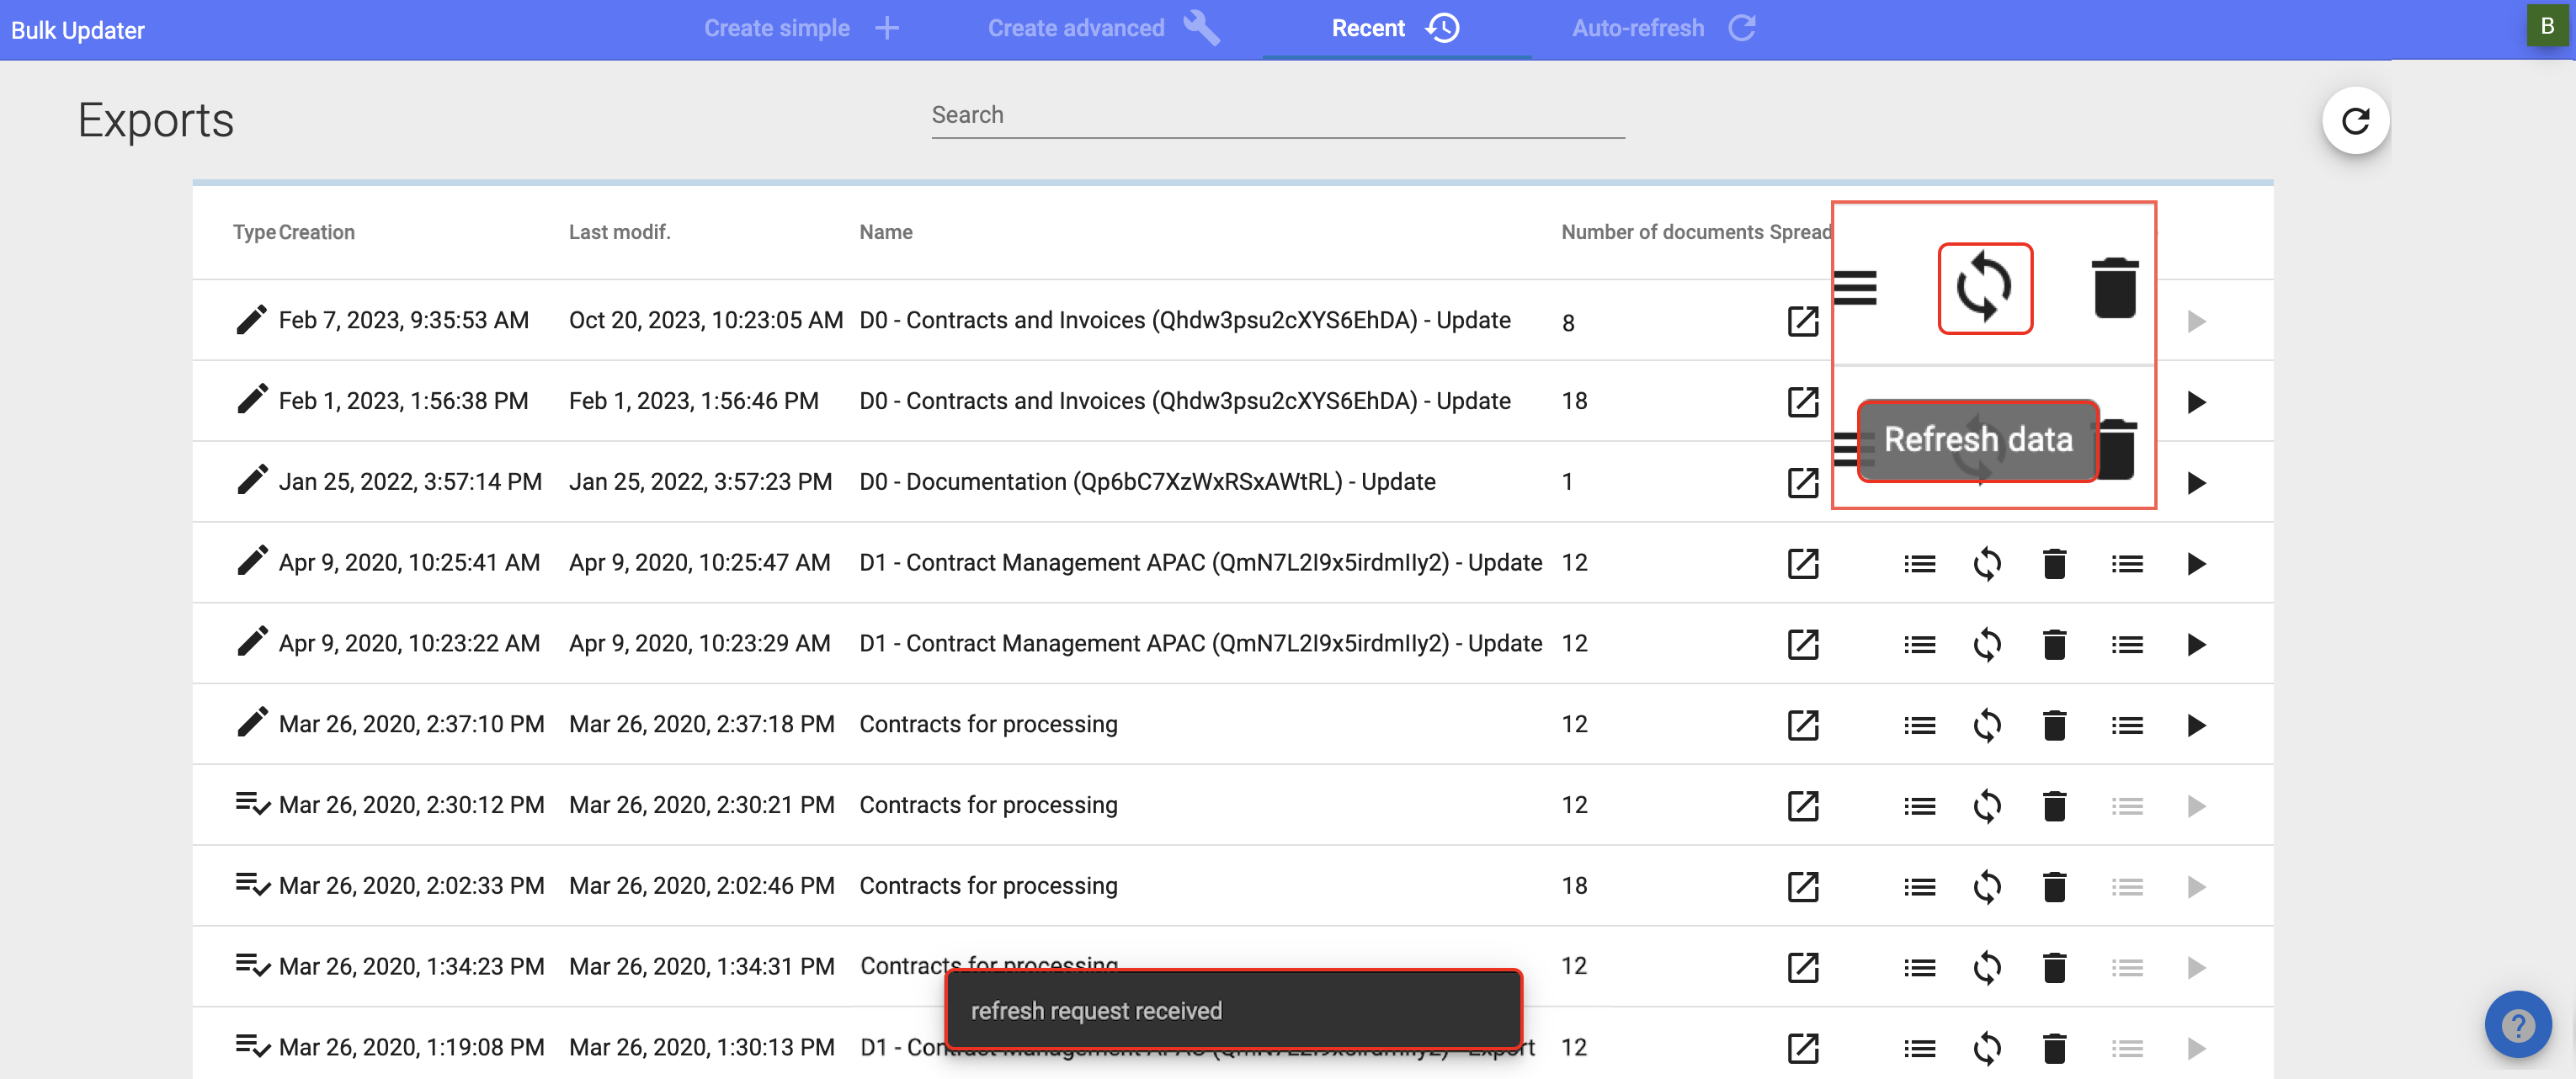Delete the Mar 26, 2020 1:34:23 PM export
This screenshot has width=2576, height=1079.
pyautogui.click(x=2054, y=968)
